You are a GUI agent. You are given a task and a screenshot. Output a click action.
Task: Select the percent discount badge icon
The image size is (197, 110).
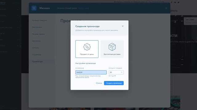coord(87,47)
